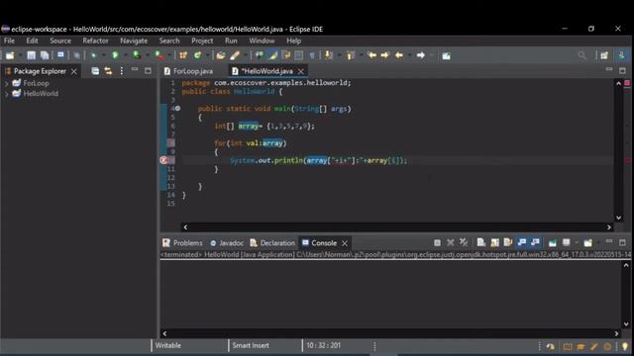634x356 pixels.
Task: Toggle Word Wrap toolbar icon
Action: 286,55
